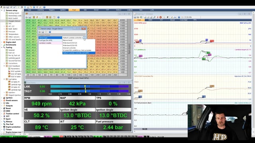
Task: Collapse the EGO Feedback tree node
Action: 4,66
